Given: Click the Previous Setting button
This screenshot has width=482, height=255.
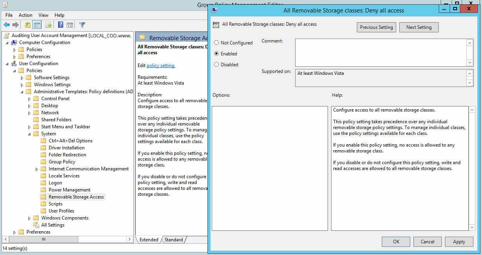Looking at the screenshot, I should click(376, 27).
